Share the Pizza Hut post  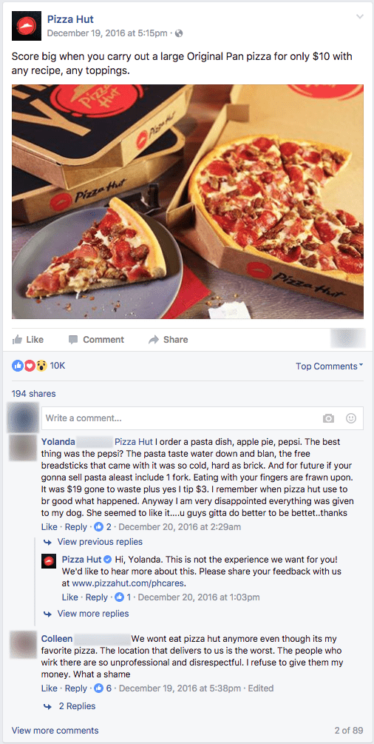click(169, 340)
